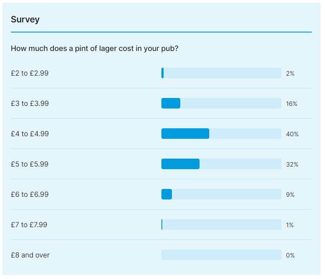This screenshot has height=279, width=325.
Task: Select the £4 to £4.99 option
Action: [30, 134]
